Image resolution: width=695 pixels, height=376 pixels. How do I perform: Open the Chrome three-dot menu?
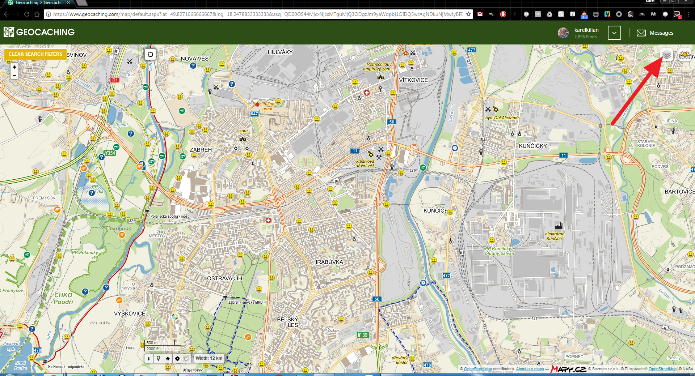(689, 14)
